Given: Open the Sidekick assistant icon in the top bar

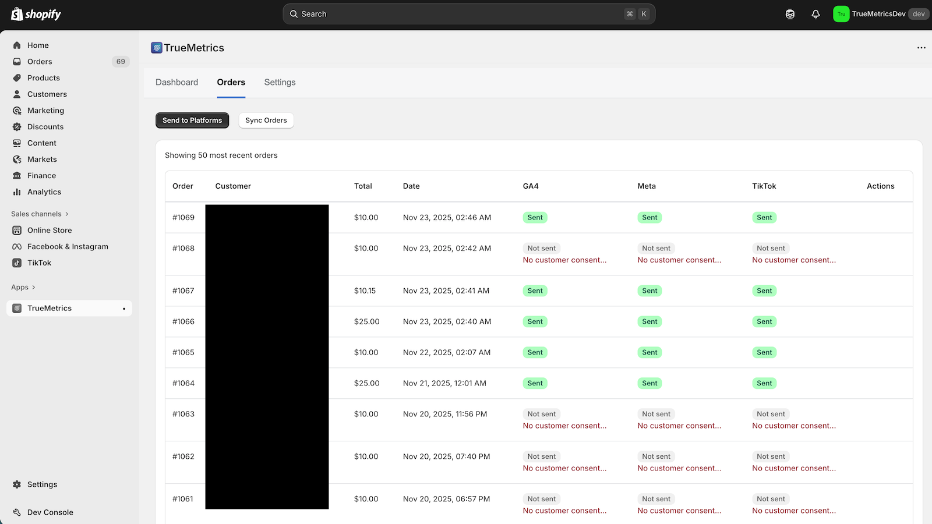Looking at the screenshot, I should tap(790, 14).
